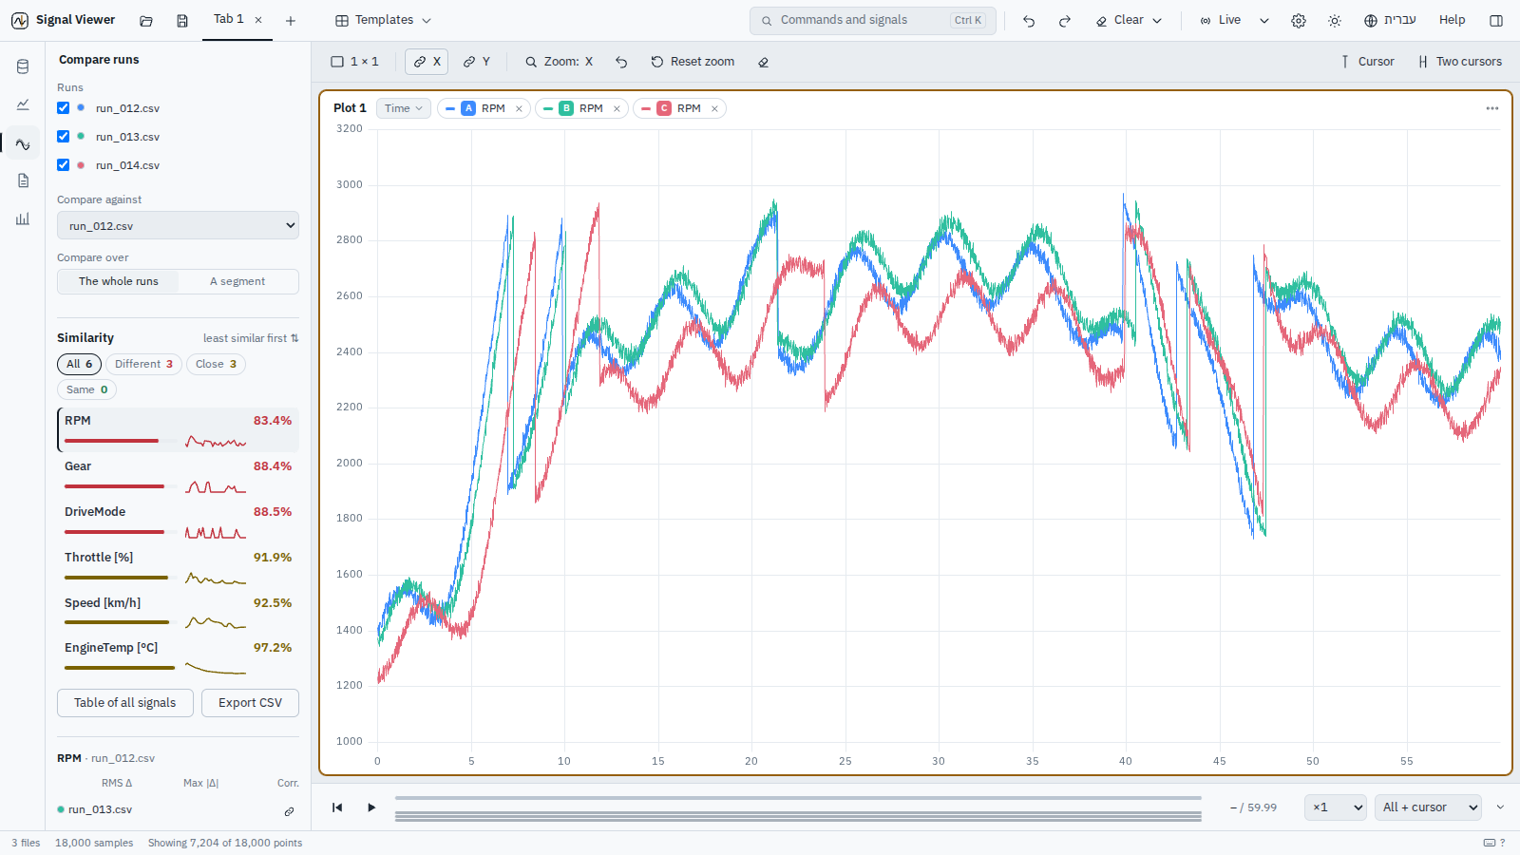This screenshot has height=855, width=1520.
Task: Add a new tab with plus icon
Action: [x=291, y=20]
